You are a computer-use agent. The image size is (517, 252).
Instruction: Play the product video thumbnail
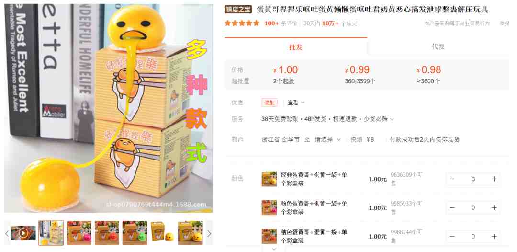23,233
